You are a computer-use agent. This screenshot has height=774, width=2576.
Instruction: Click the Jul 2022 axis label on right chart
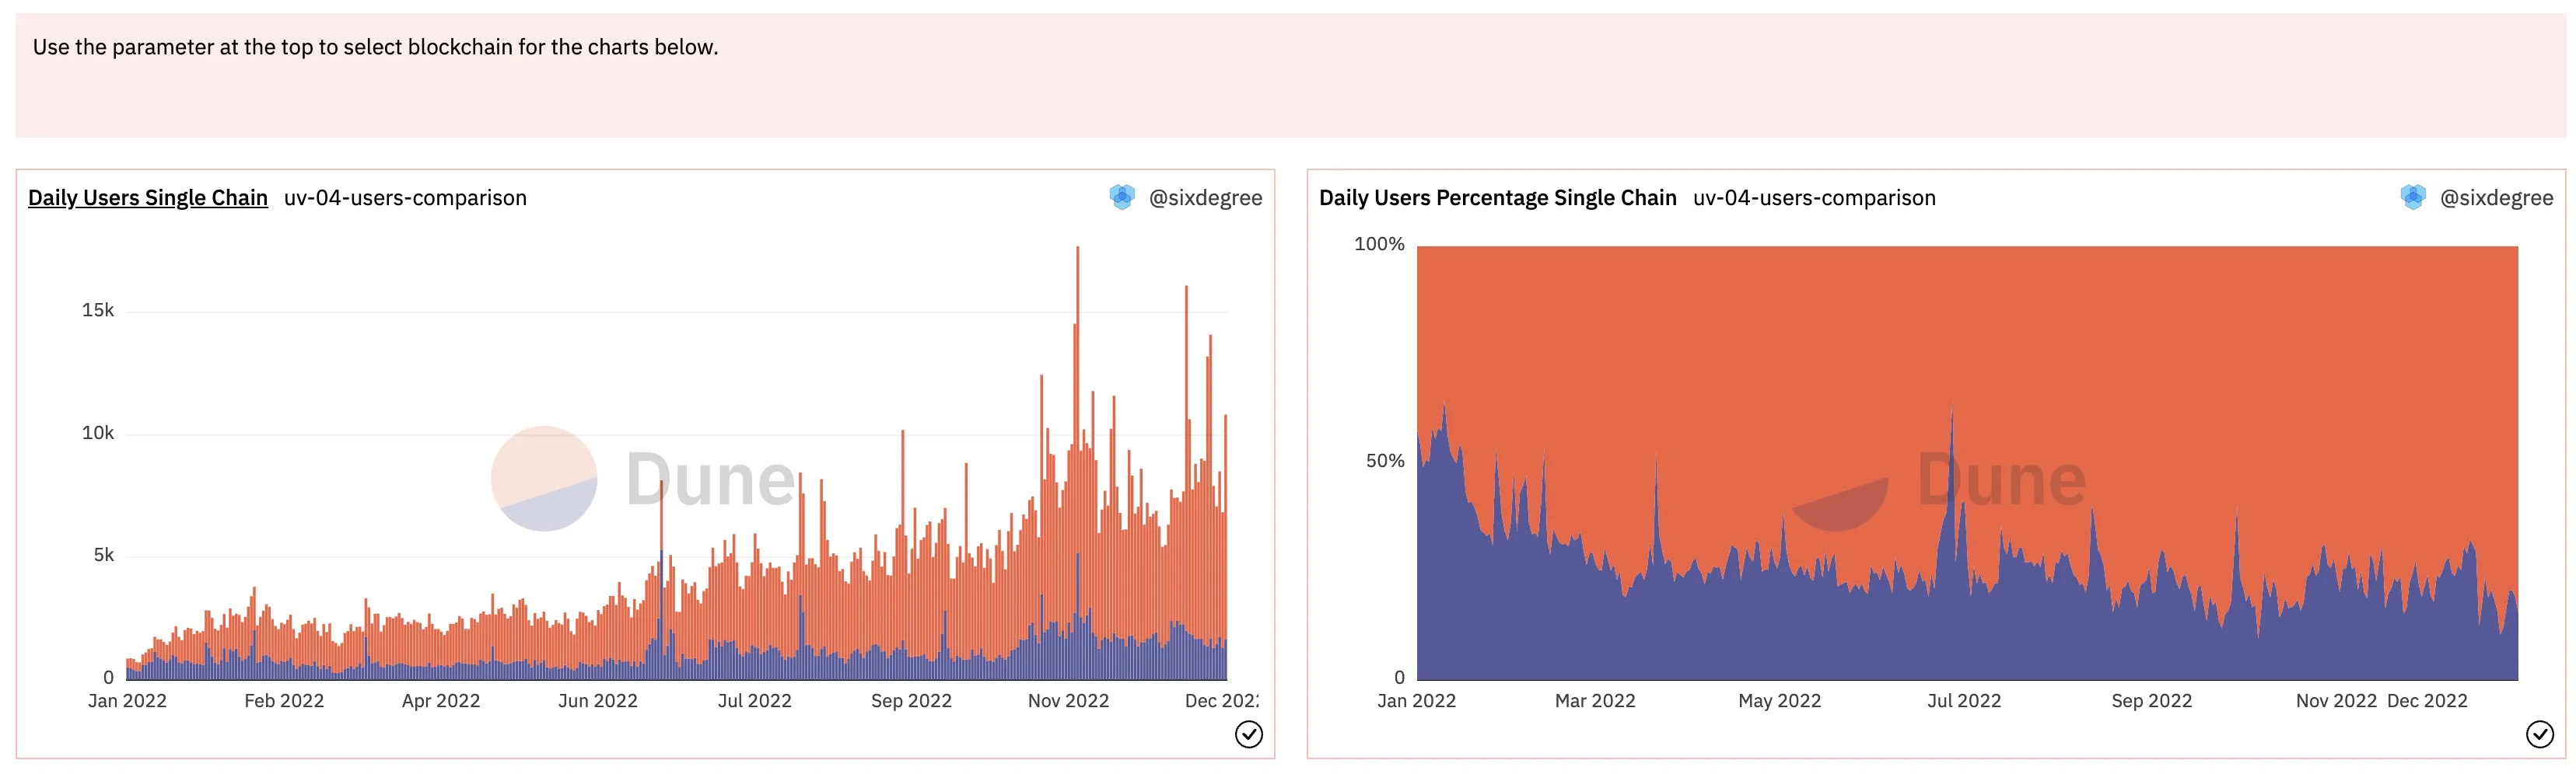point(1964,701)
